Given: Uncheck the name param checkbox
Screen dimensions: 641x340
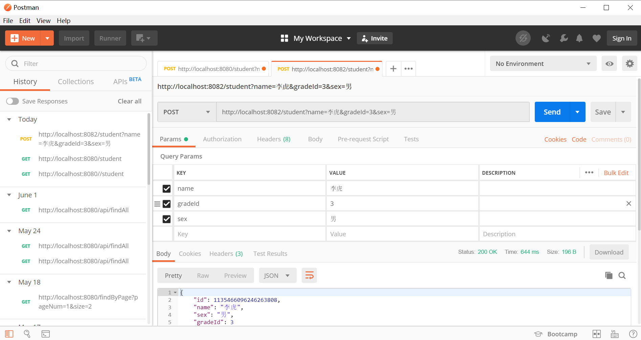Looking at the screenshot, I should coord(166,189).
